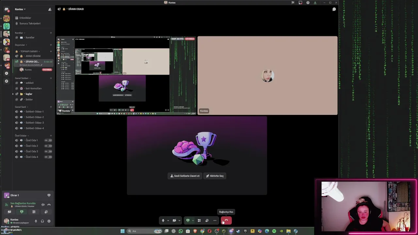Click Kontes user in the voice channel list
This screenshot has width=418, height=235.
[28, 70]
